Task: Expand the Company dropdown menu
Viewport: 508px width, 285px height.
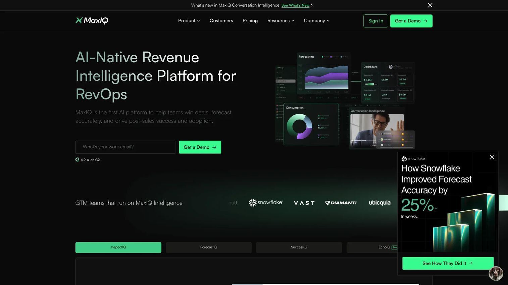Action: coord(316,20)
